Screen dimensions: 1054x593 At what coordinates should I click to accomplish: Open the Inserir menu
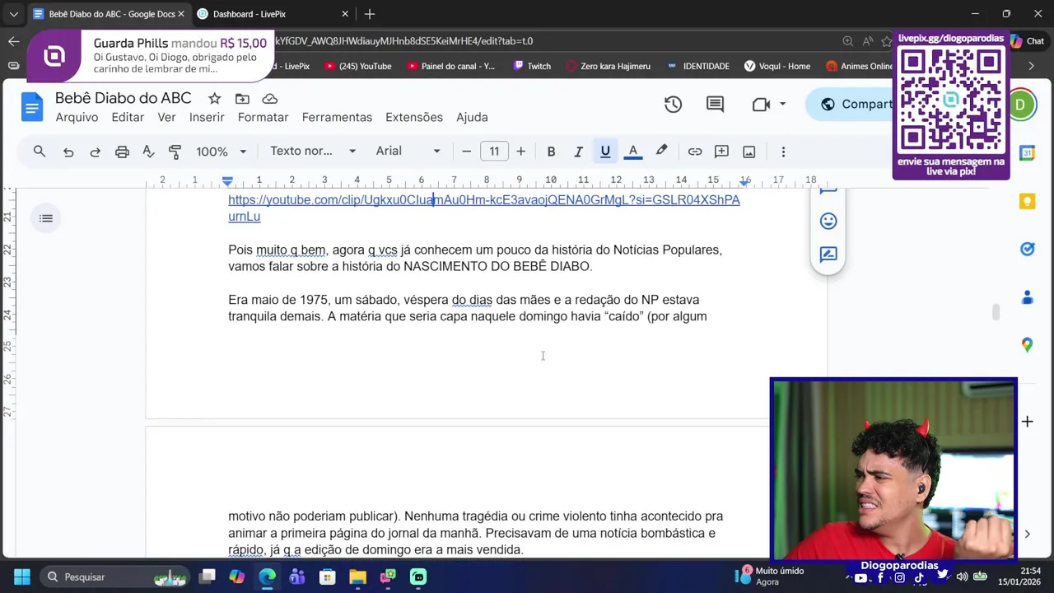(x=207, y=118)
